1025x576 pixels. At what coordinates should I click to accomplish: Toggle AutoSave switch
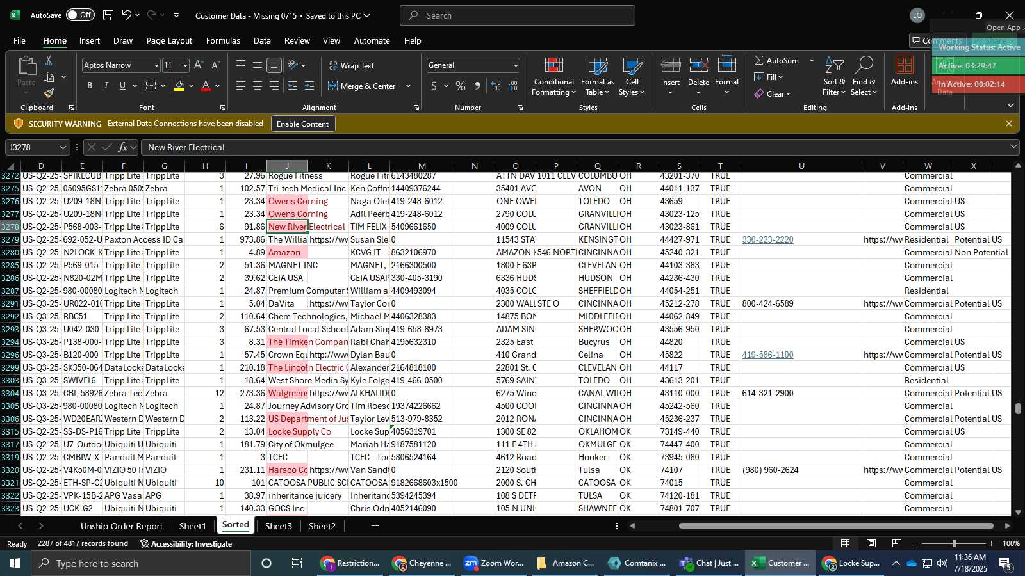(80, 15)
